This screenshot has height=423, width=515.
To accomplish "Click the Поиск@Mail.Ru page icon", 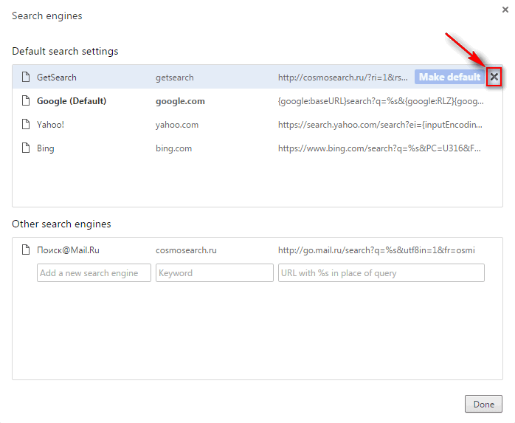I will coord(26,250).
